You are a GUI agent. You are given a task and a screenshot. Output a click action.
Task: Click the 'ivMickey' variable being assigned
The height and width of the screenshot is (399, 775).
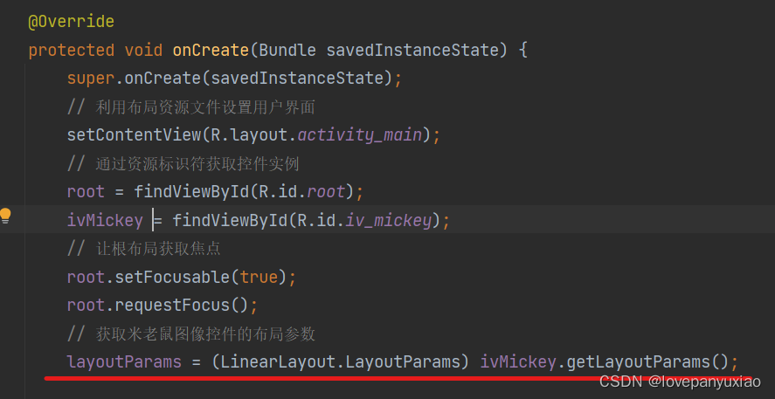point(105,220)
